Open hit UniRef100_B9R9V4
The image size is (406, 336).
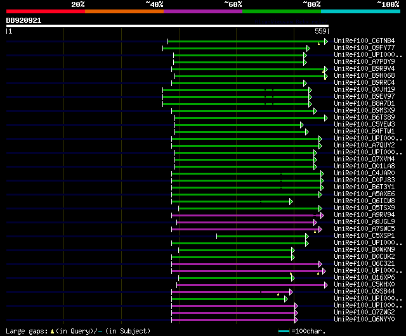(x=364, y=69)
